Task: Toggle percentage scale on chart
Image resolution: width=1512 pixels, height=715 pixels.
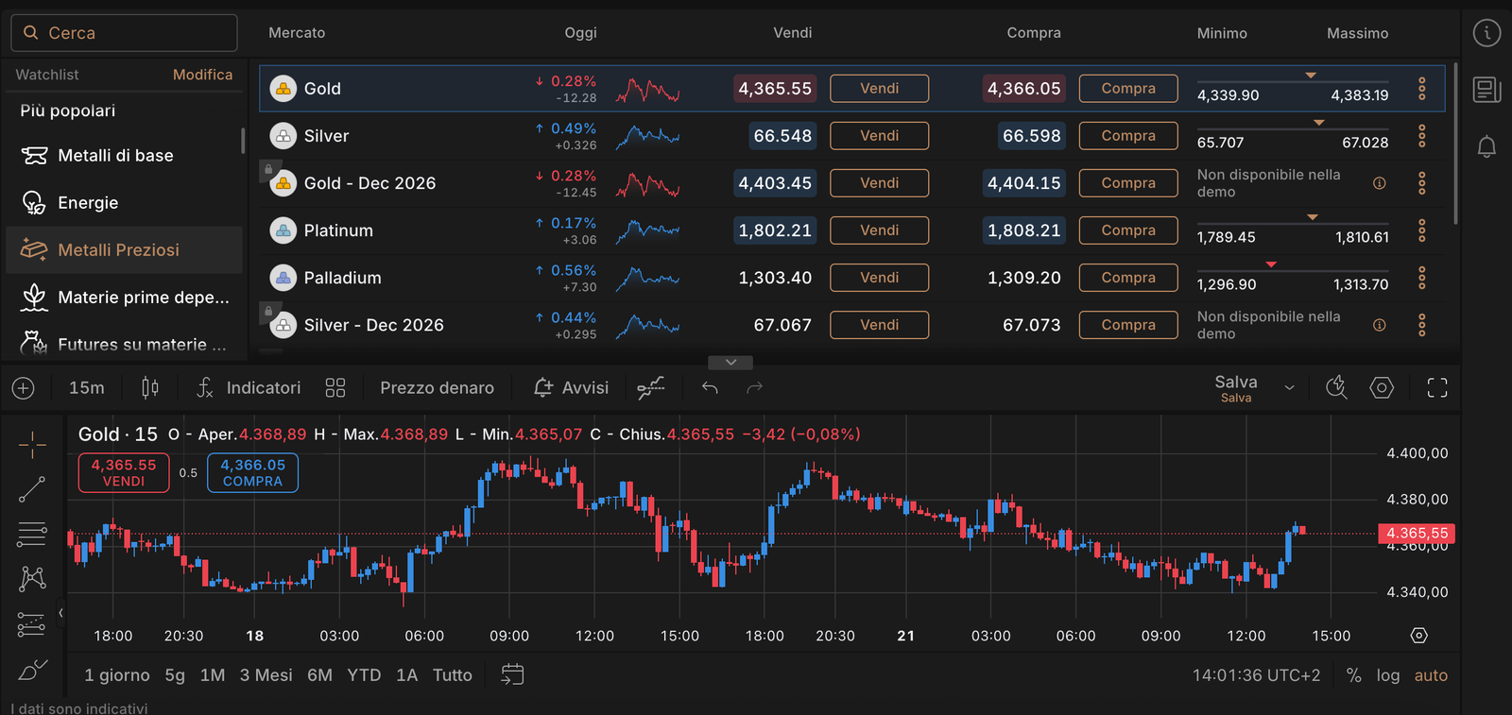Action: [1354, 675]
